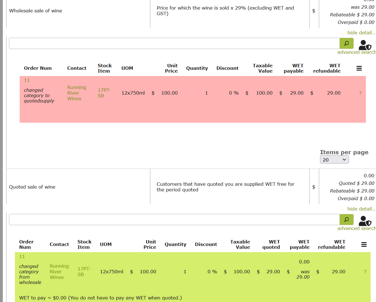Click Contact header in quoted table
Viewport: 376px width, 302px height.
59,244
